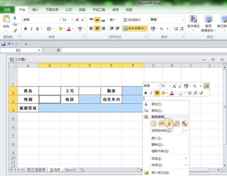Toggle bold formatting in ribbon

pyautogui.click(x=25, y=29)
